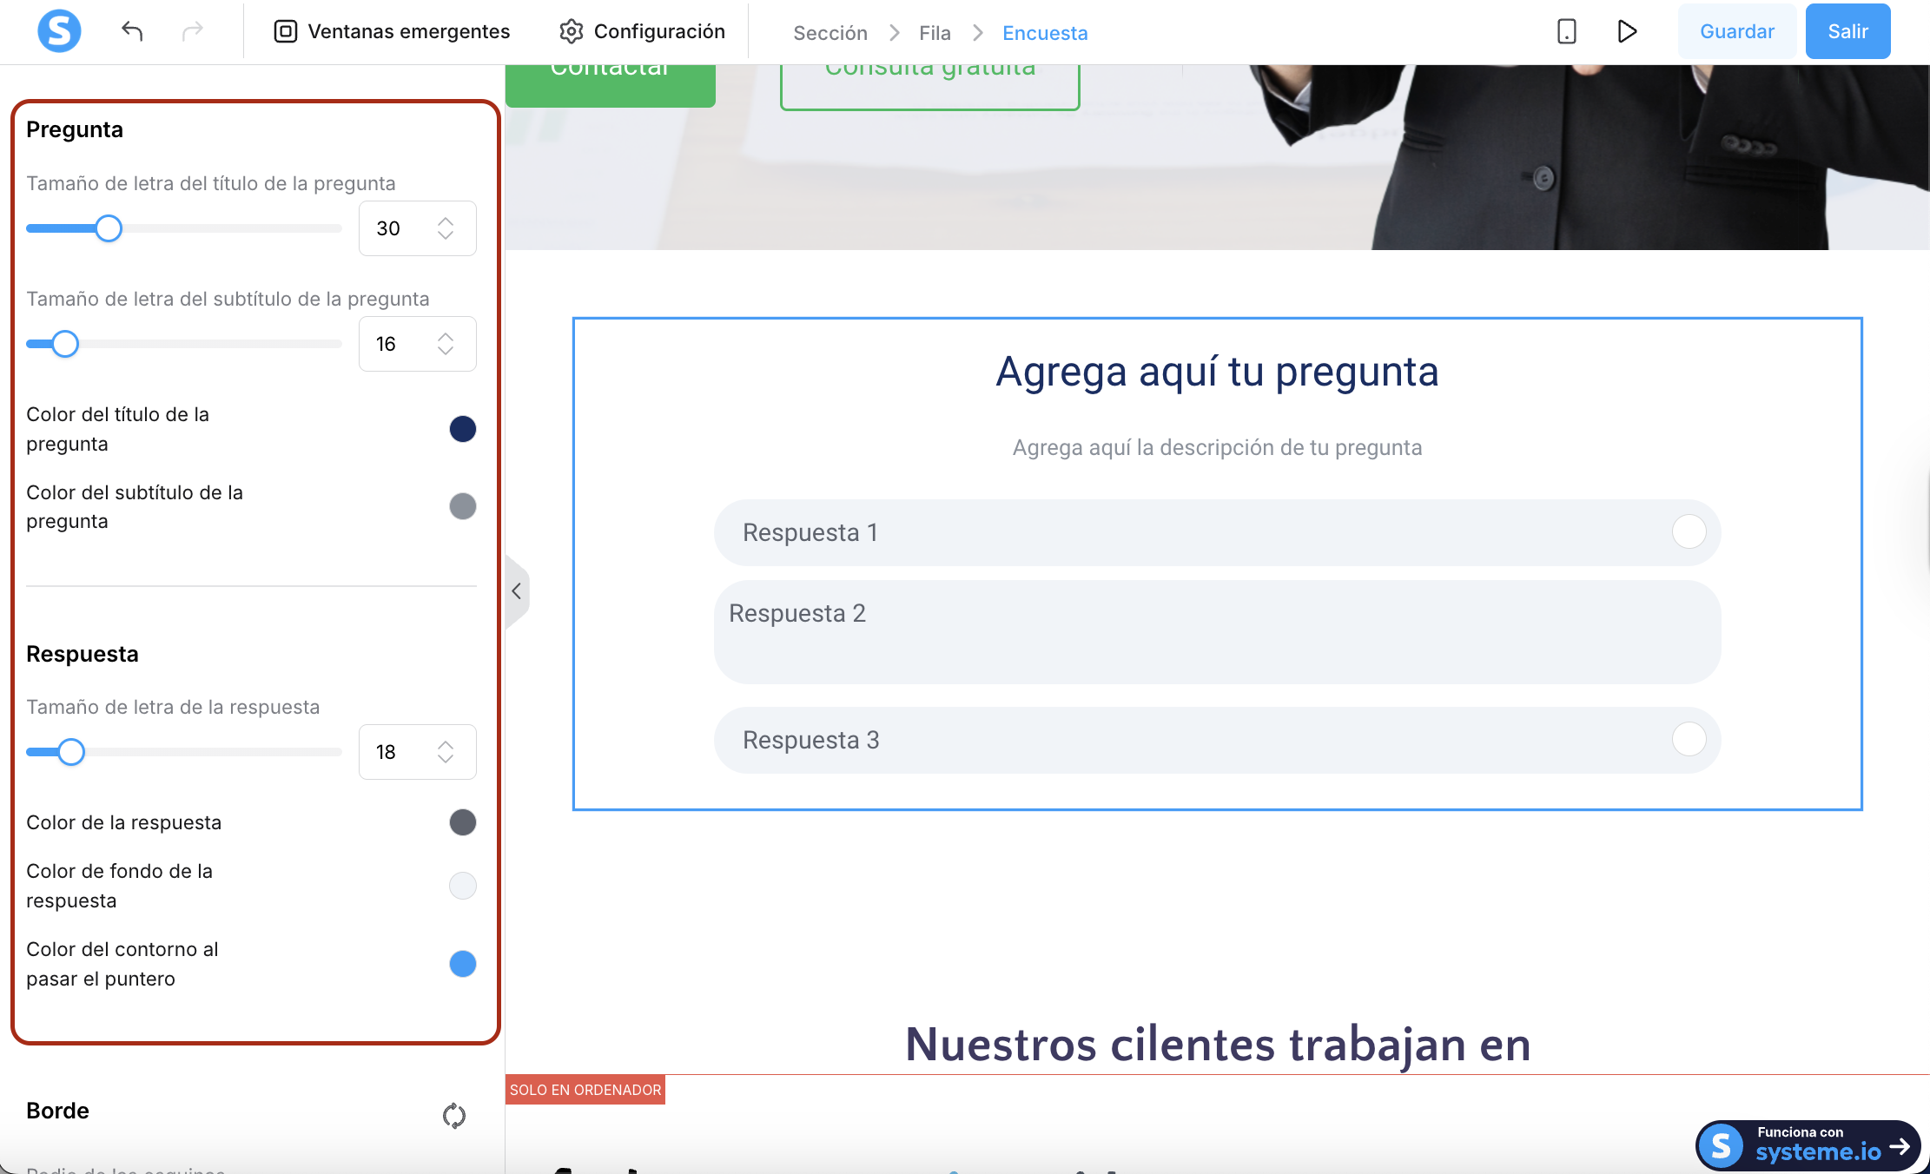Go to Sección in the breadcrumb
1930x1174 pixels.
coord(830,33)
